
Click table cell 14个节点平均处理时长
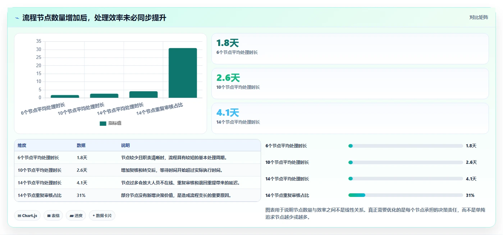tap(40, 183)
